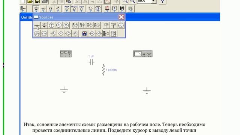Open the Sources parts bin in toolbar

click(36, 9)
